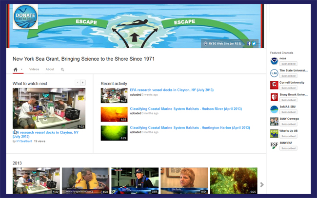Open the 0:25 underwater video thumbnail

click(x=234, y=181)
